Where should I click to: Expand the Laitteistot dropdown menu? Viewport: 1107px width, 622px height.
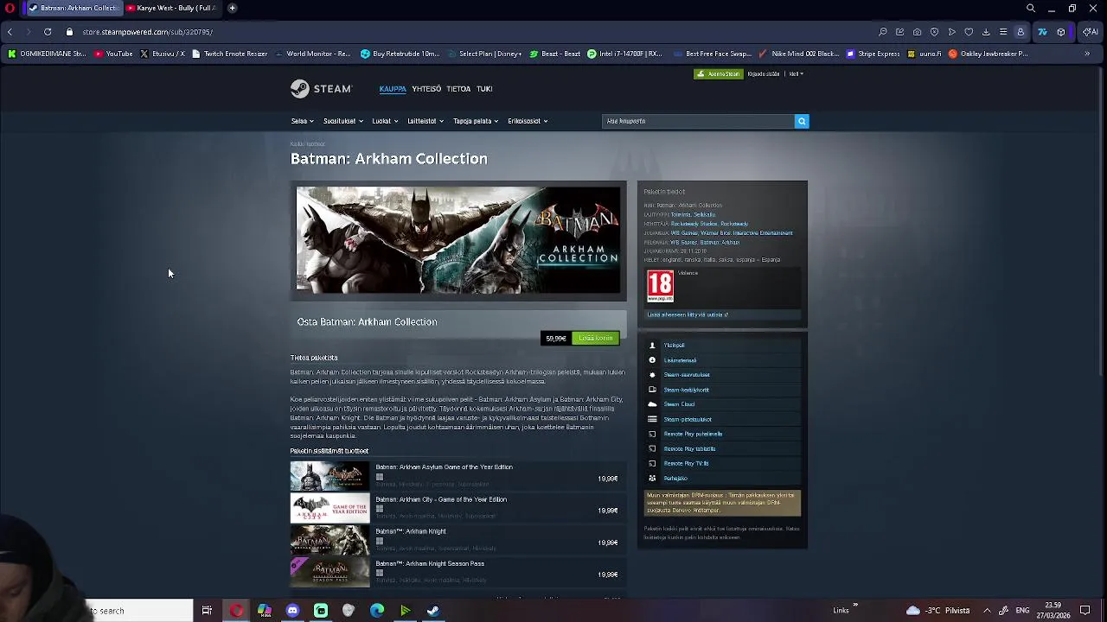426,121
